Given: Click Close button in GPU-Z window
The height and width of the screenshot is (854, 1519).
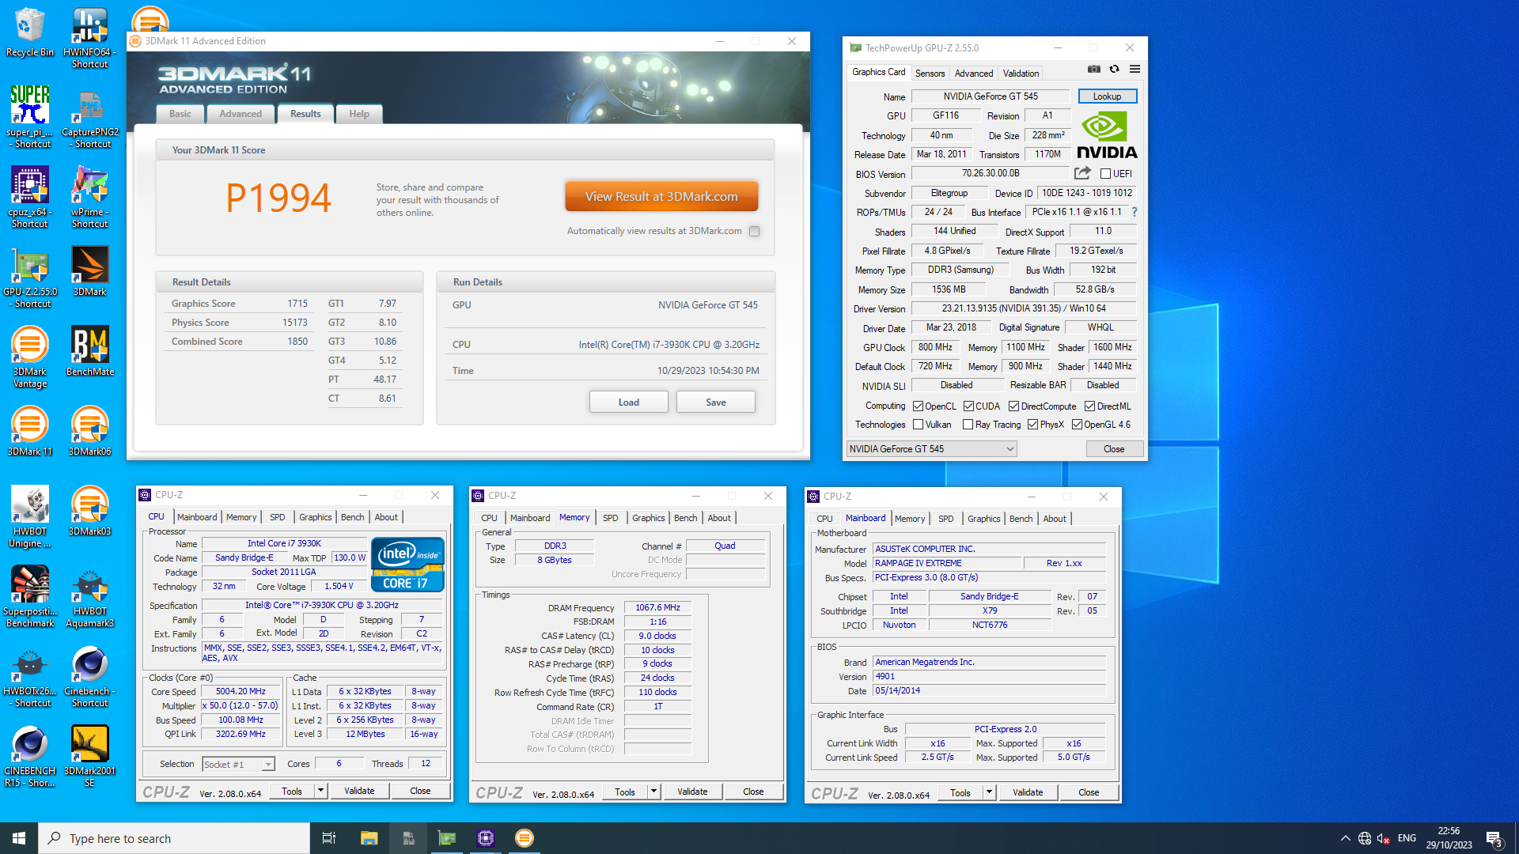Looking at the screenshot, I should pos(1114,449).
